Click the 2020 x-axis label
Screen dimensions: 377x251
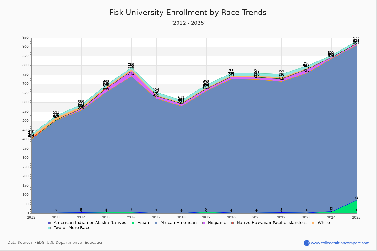(x=231, y=217)
